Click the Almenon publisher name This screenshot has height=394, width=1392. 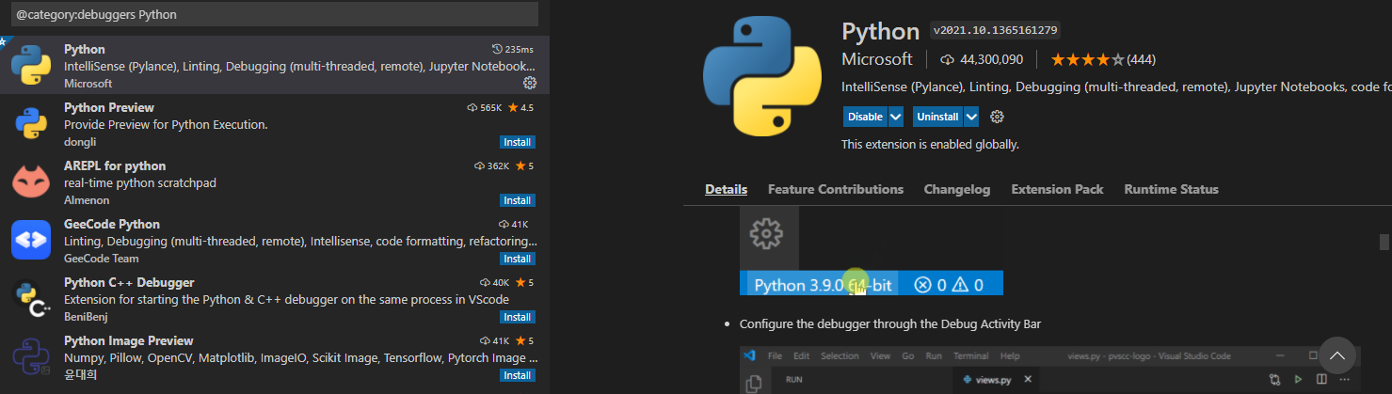point(85,200)
